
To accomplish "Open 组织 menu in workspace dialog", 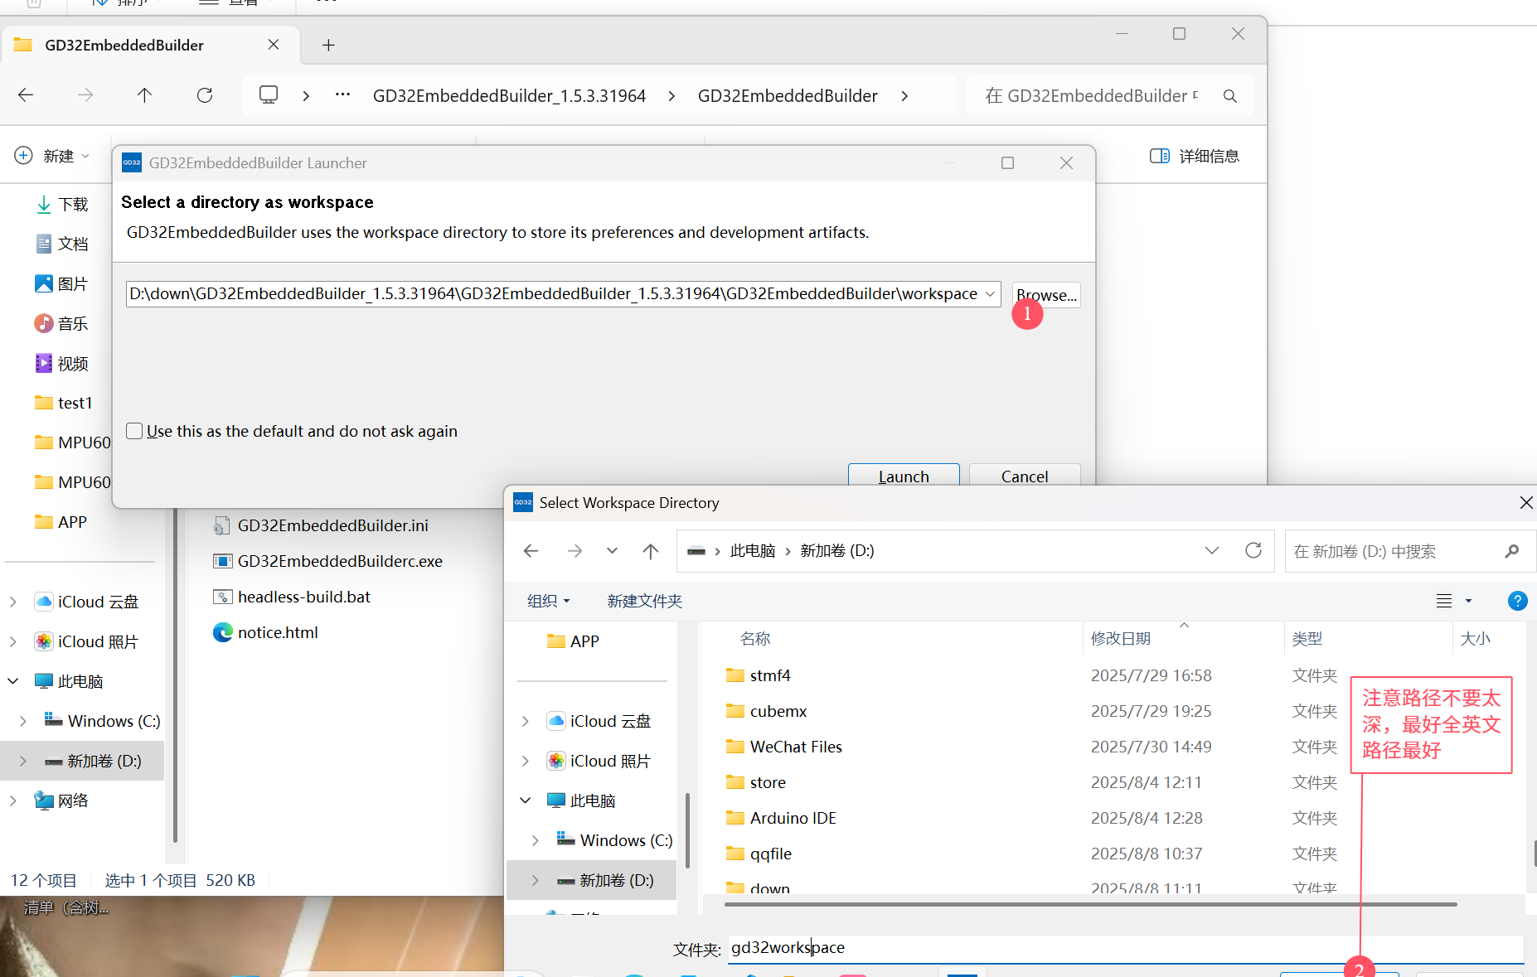I will pos(549,601).
